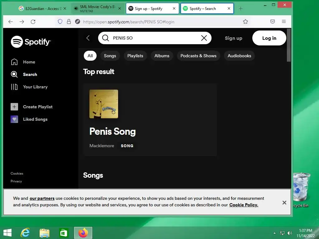Select Search in the Spotify sidebar
Viewport: 319px width, 239px height.
pyautogui.click(x=24, y=74)
